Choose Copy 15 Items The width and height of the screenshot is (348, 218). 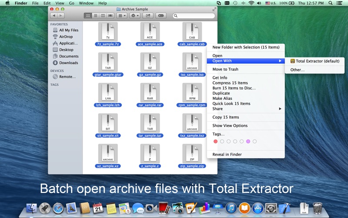click(246, 117)
